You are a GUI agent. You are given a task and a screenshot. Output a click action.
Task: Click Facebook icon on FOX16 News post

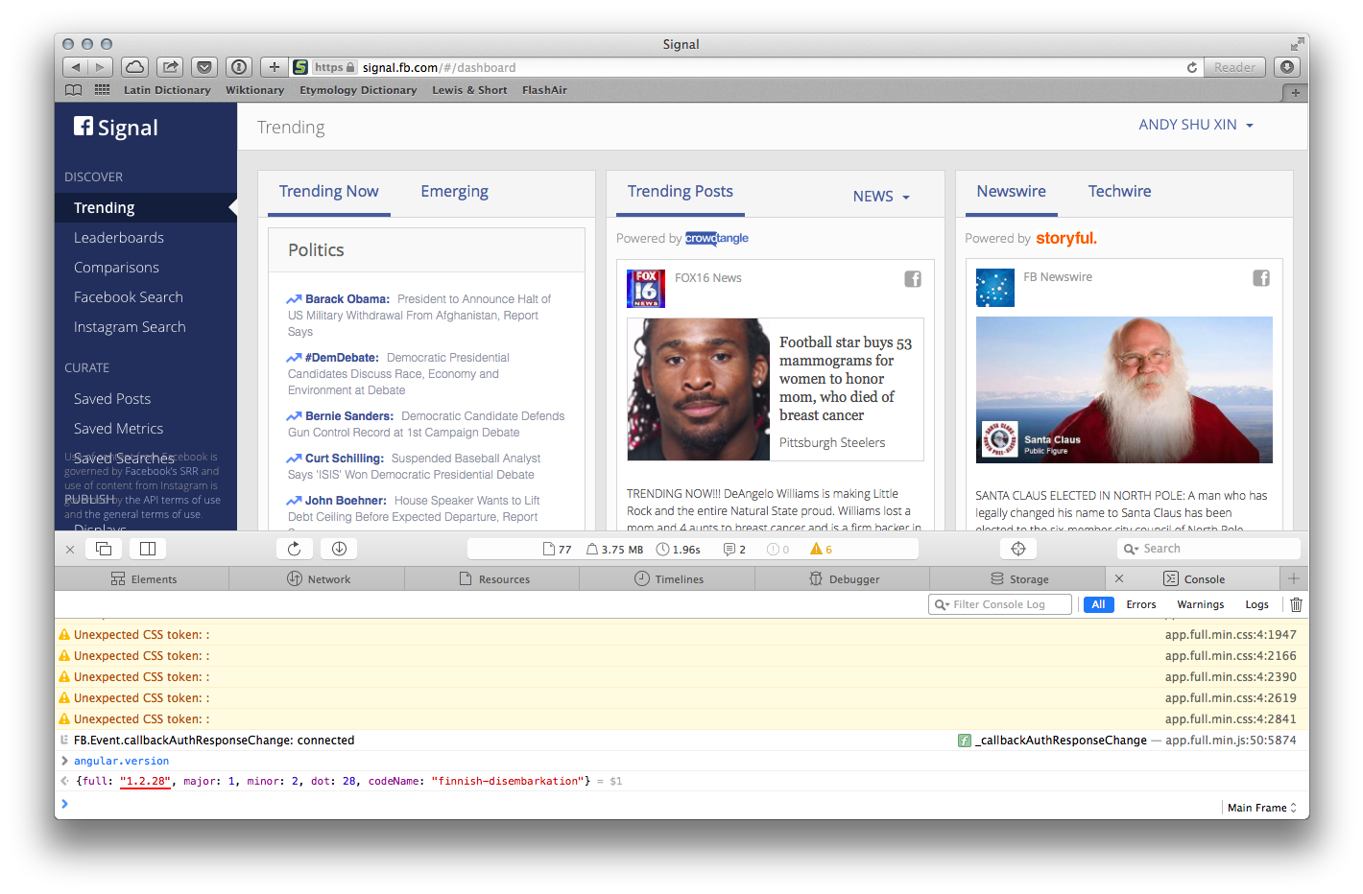[913, 279]
